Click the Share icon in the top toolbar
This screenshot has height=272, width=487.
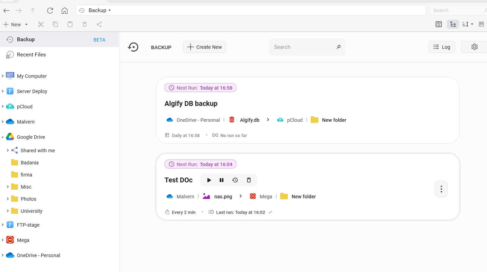tap(99, 24)
